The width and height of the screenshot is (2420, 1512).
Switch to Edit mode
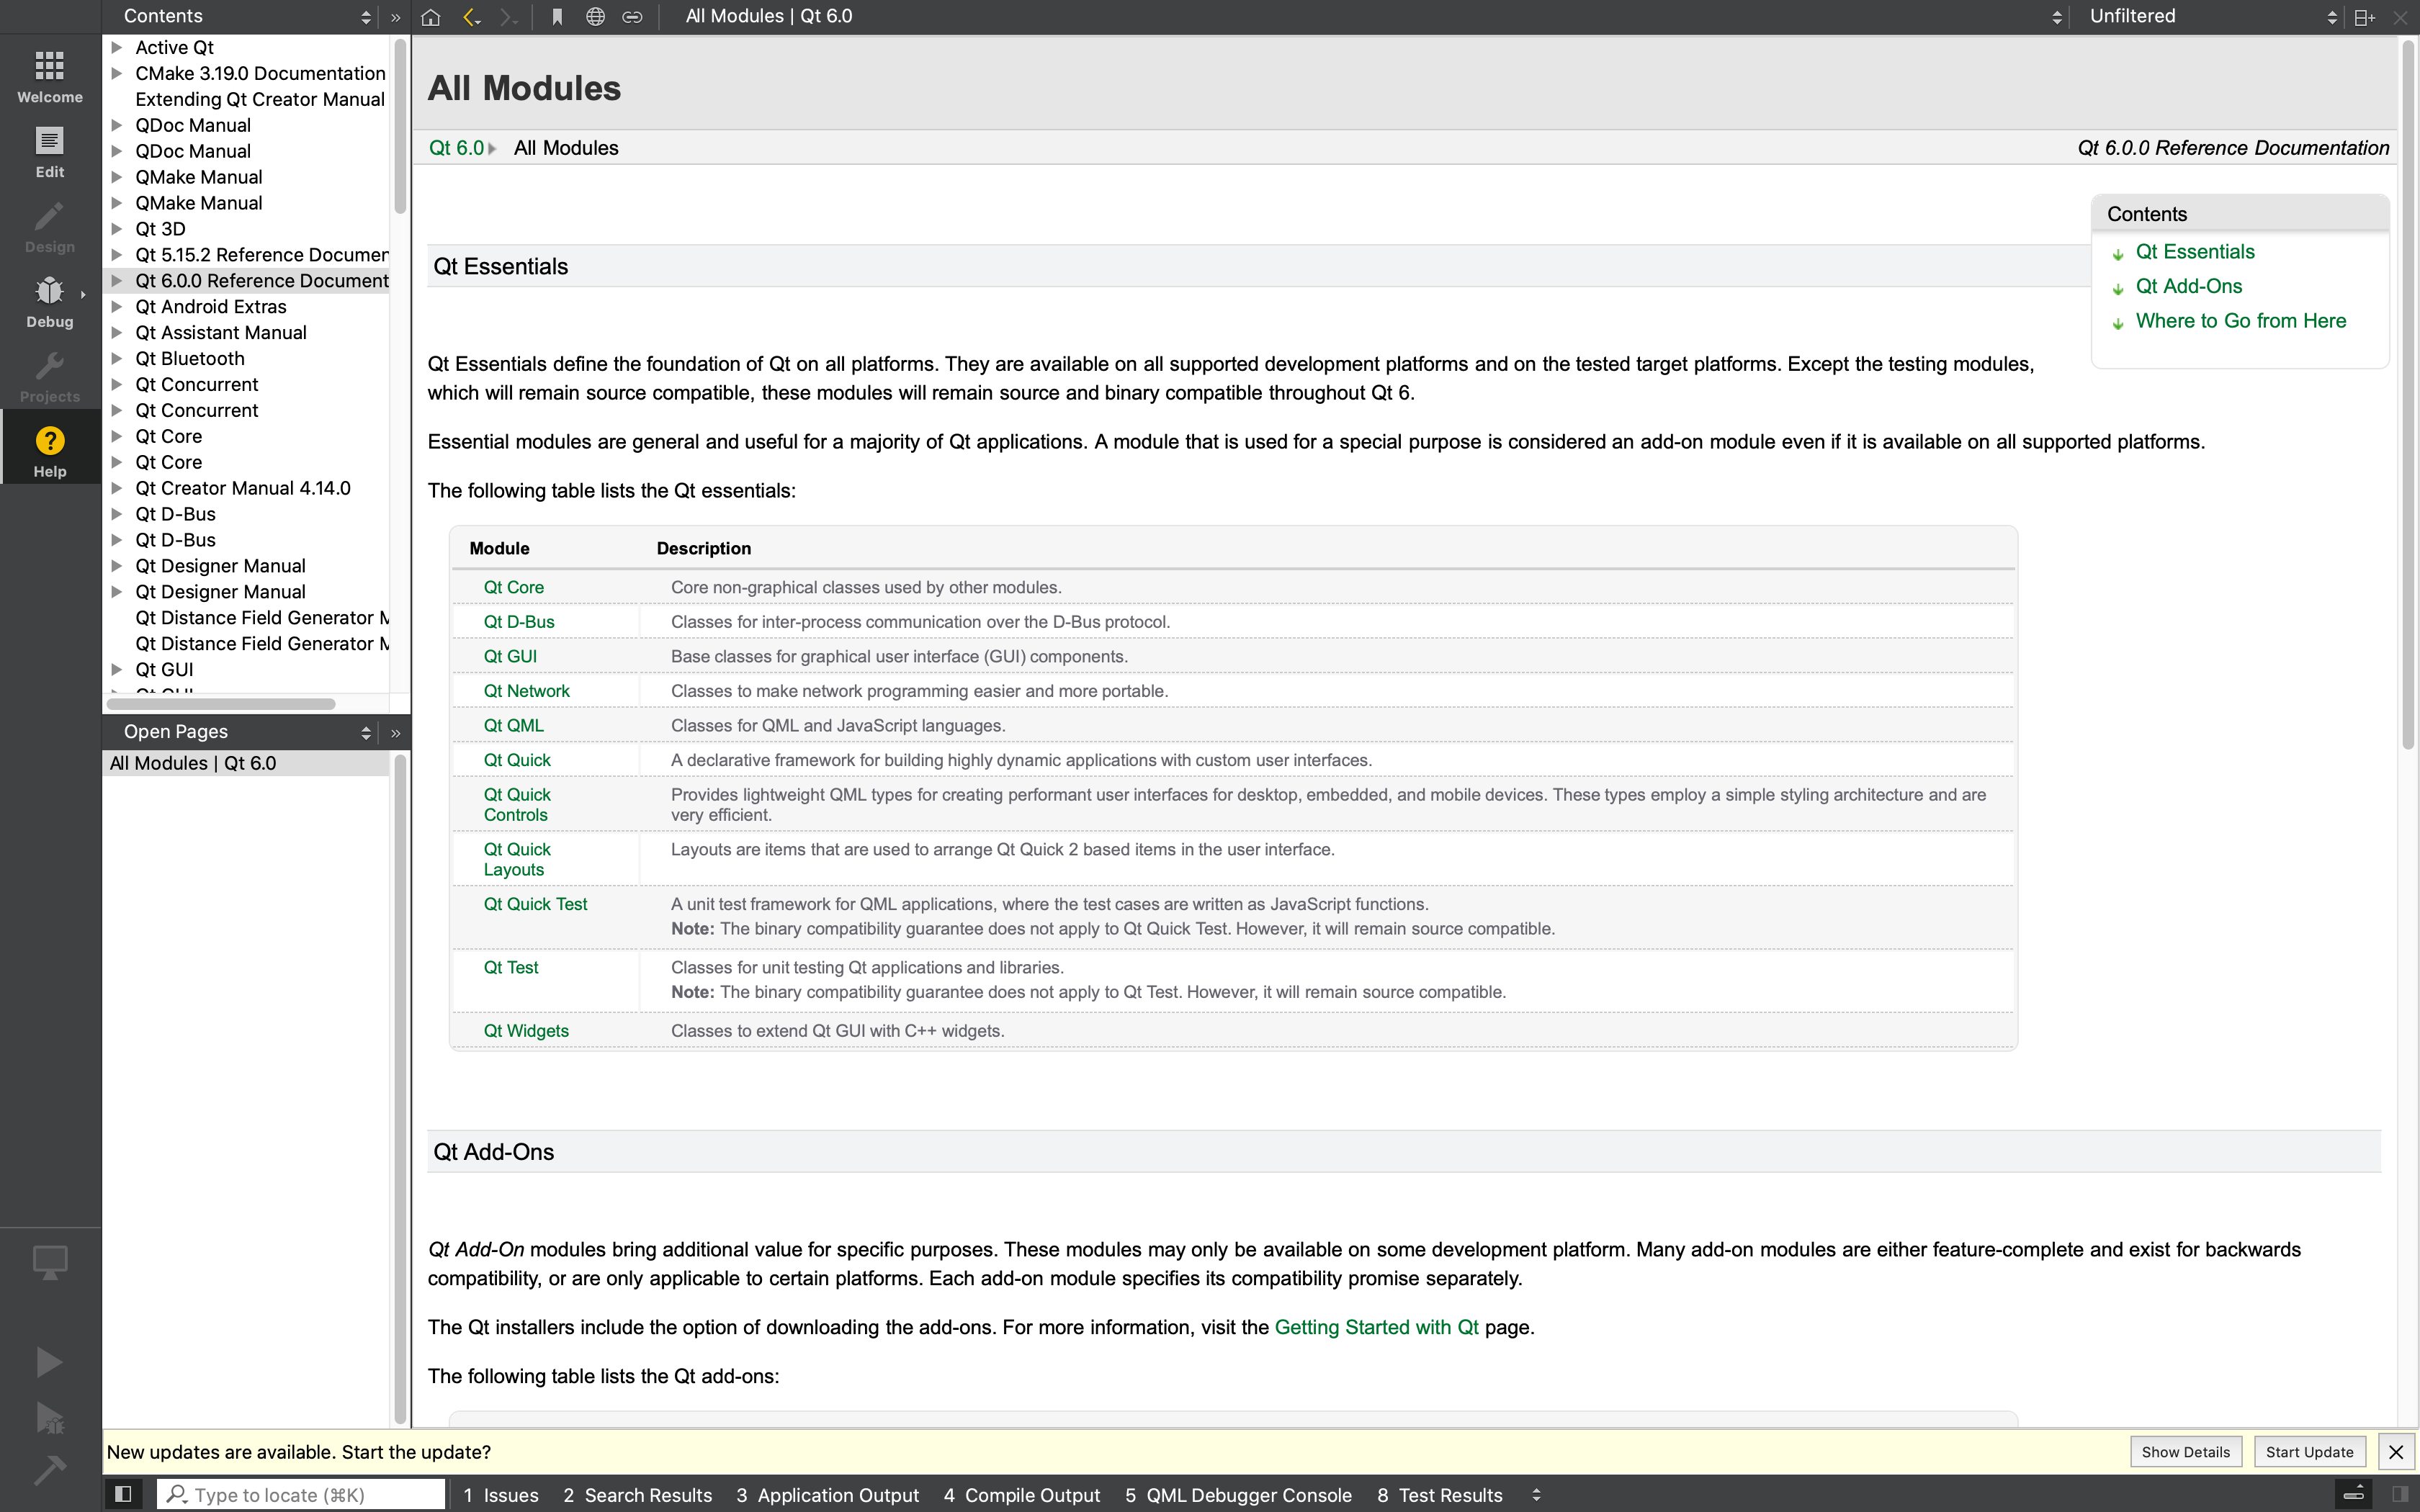coord(49,151)
